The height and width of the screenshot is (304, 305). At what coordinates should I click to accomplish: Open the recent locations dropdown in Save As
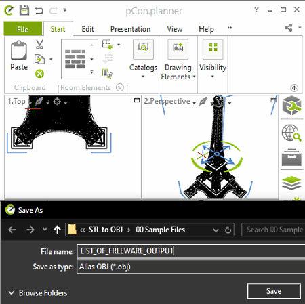click(x=45, y=230)
